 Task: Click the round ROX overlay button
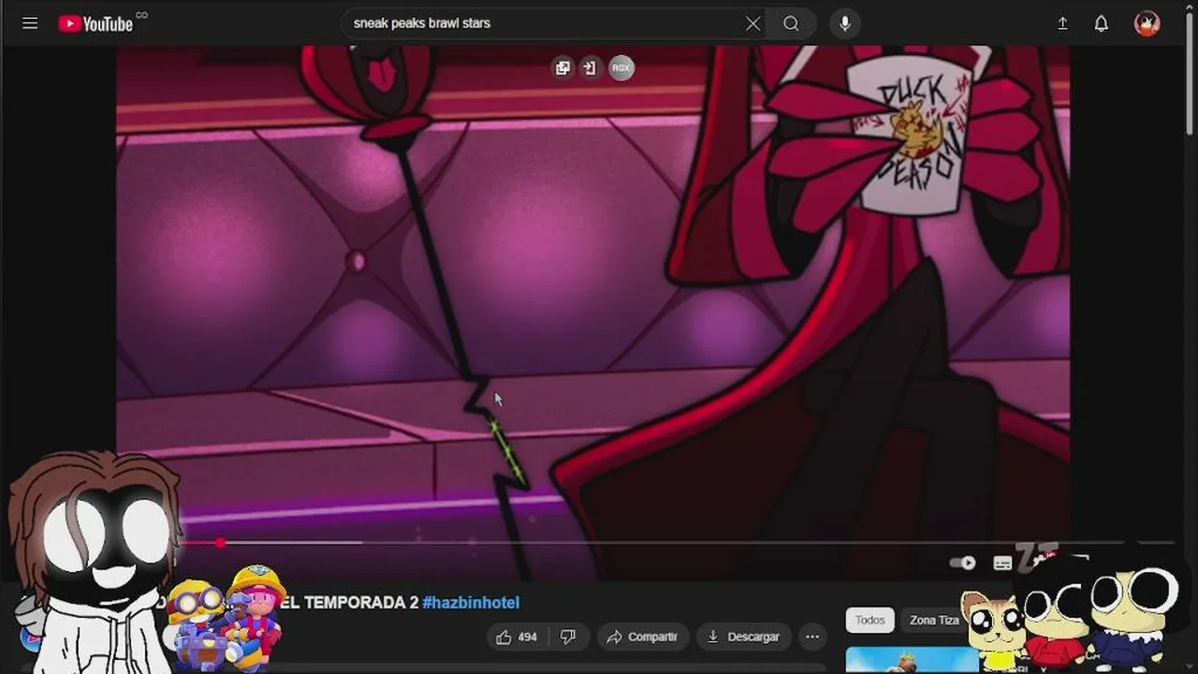point(621,67)
